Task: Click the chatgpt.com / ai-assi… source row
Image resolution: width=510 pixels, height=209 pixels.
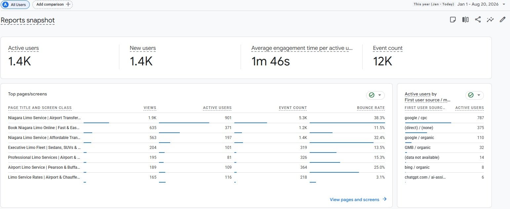Action: coord(444,177)
